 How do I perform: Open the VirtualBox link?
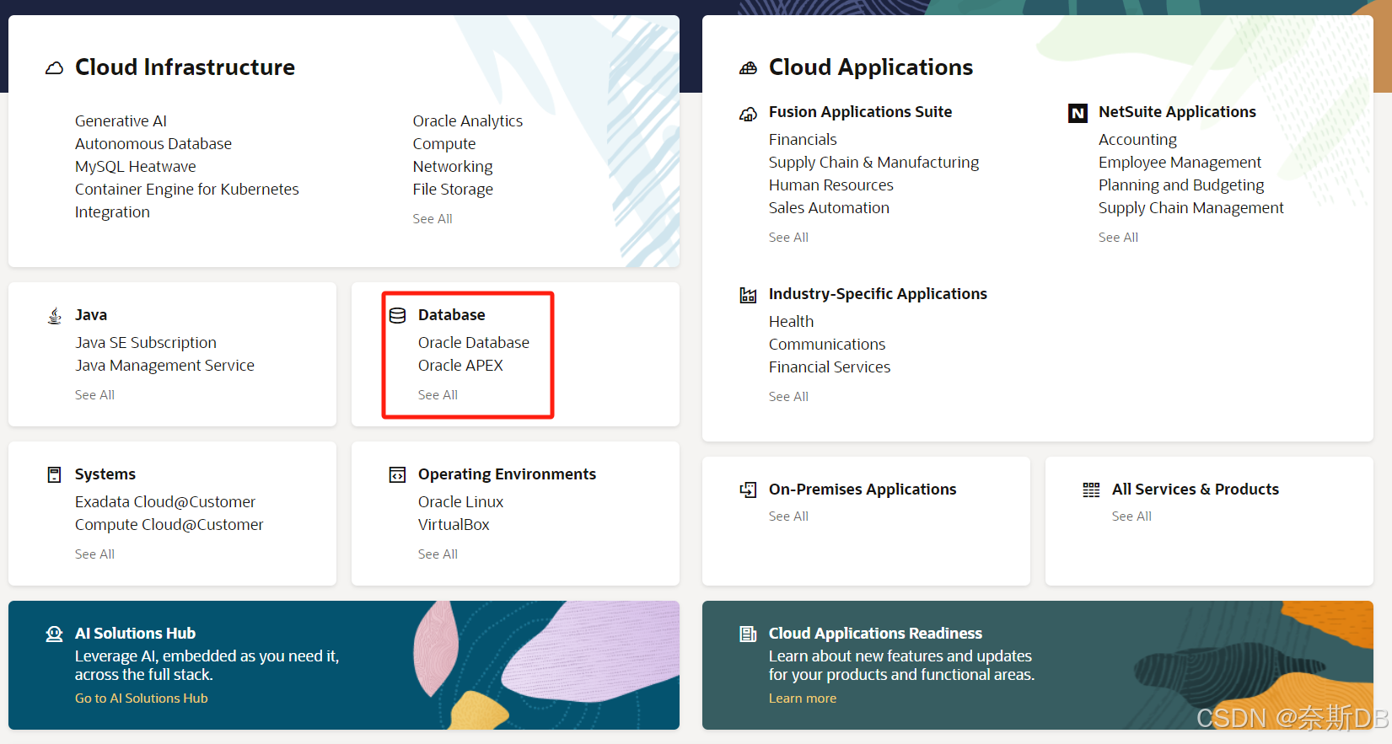point(454,525)
